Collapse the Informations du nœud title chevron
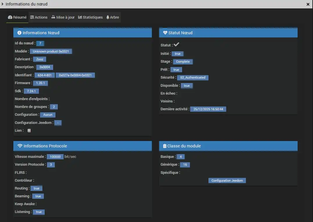Image resolution: width=313 pixels, height=222 pixels. click(x=3, y=4)
